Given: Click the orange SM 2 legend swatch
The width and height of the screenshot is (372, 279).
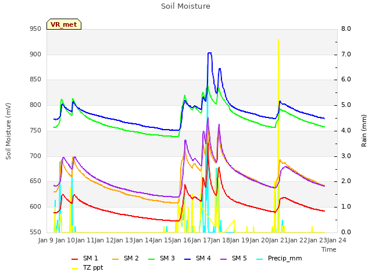Looking at the screenshot, I should [115, 259].
